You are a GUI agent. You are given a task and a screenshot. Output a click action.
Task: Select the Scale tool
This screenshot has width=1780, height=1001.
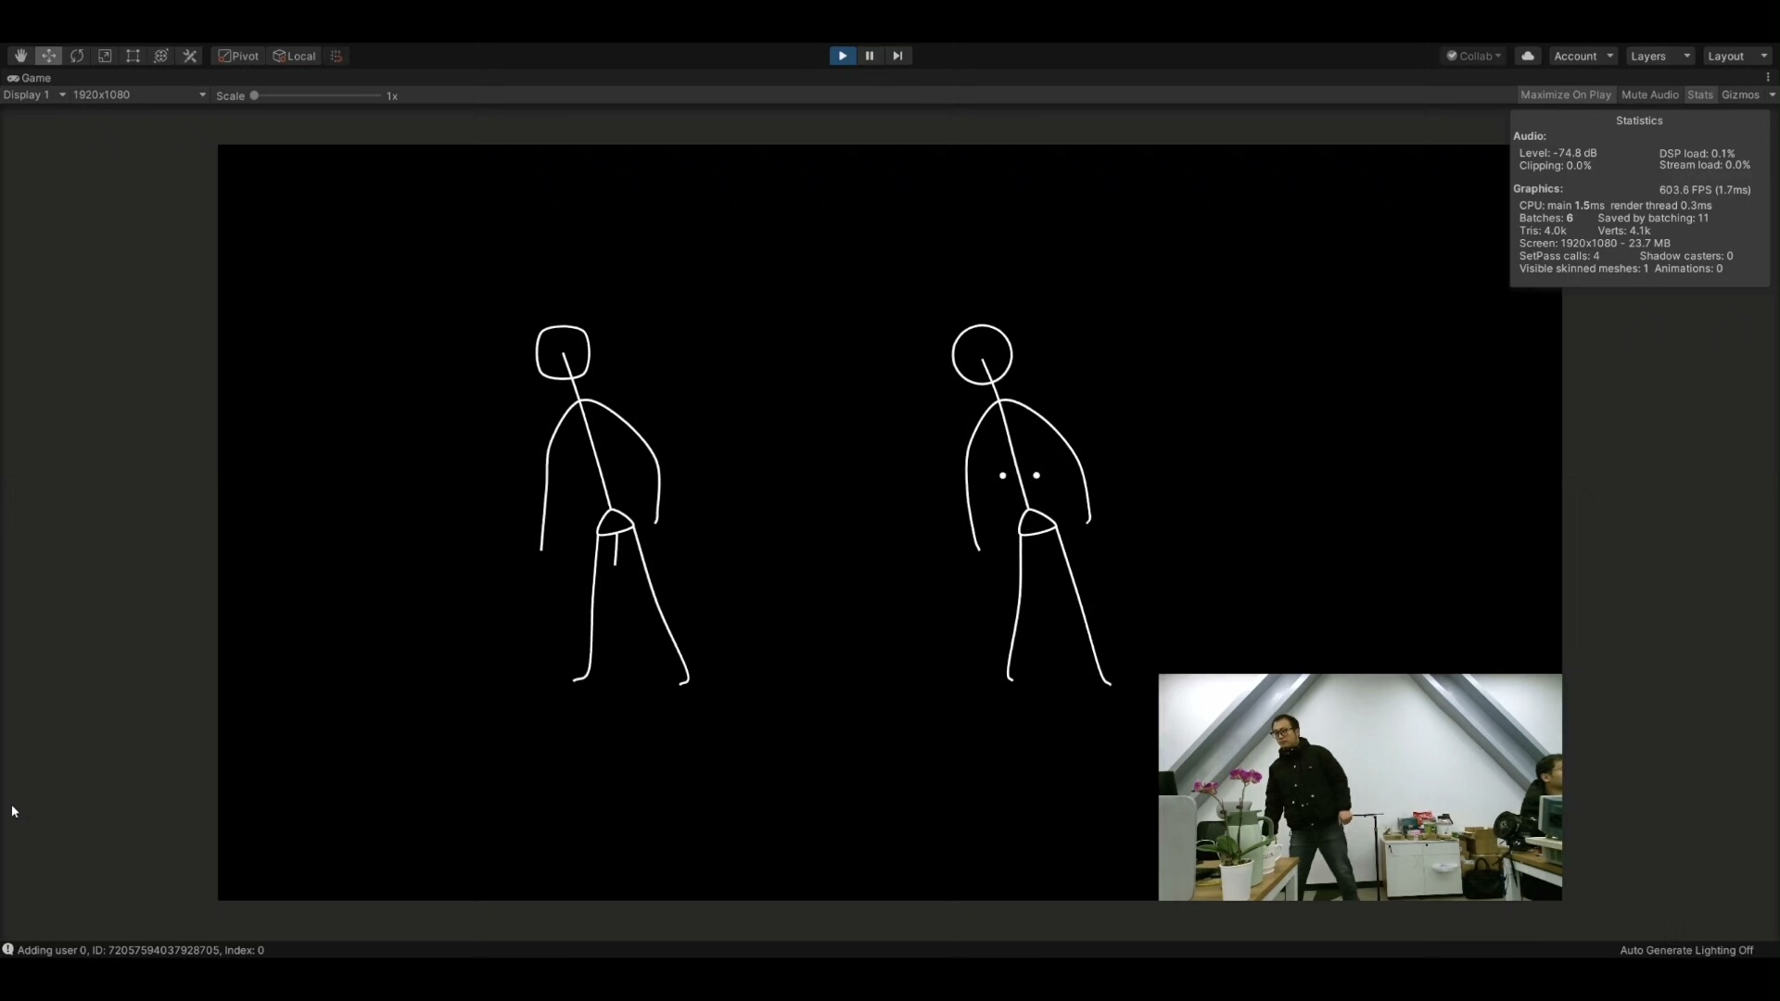pyautogui.click(x=105, y=56)
